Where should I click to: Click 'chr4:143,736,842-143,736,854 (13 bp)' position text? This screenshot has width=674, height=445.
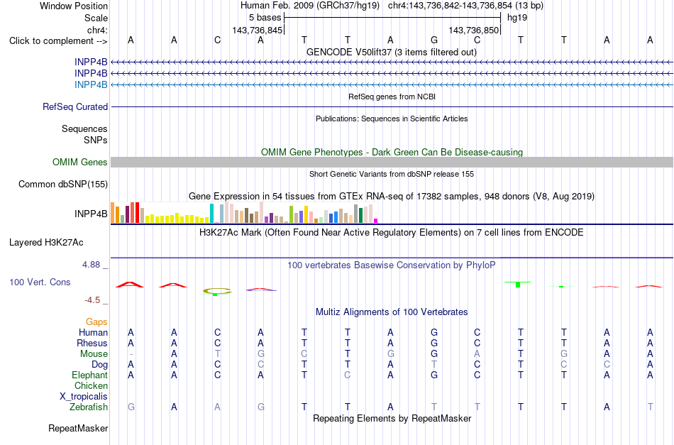pyautogui.click(x=465, y=6)
